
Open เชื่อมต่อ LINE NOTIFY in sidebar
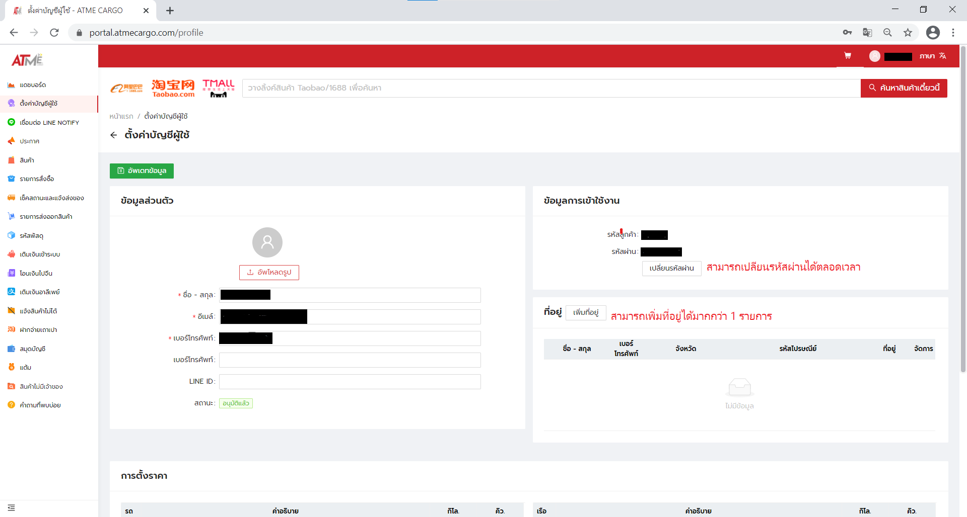tap(49, 123)
